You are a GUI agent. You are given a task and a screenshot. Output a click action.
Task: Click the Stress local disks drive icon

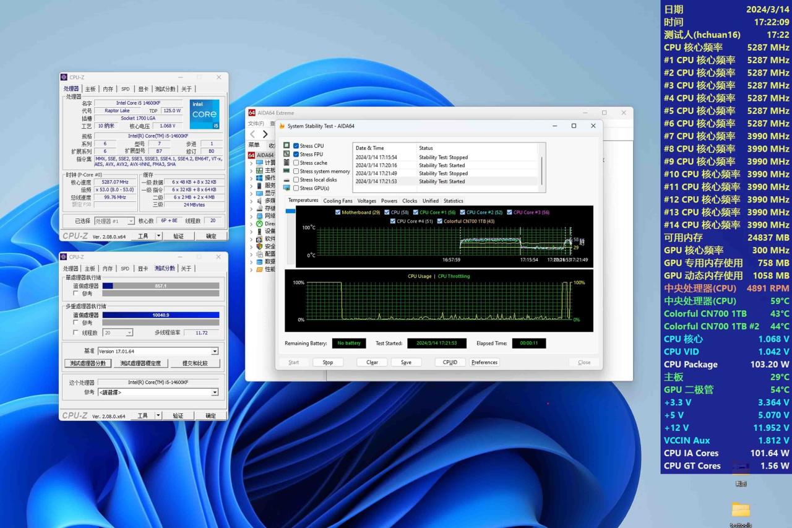286,180
